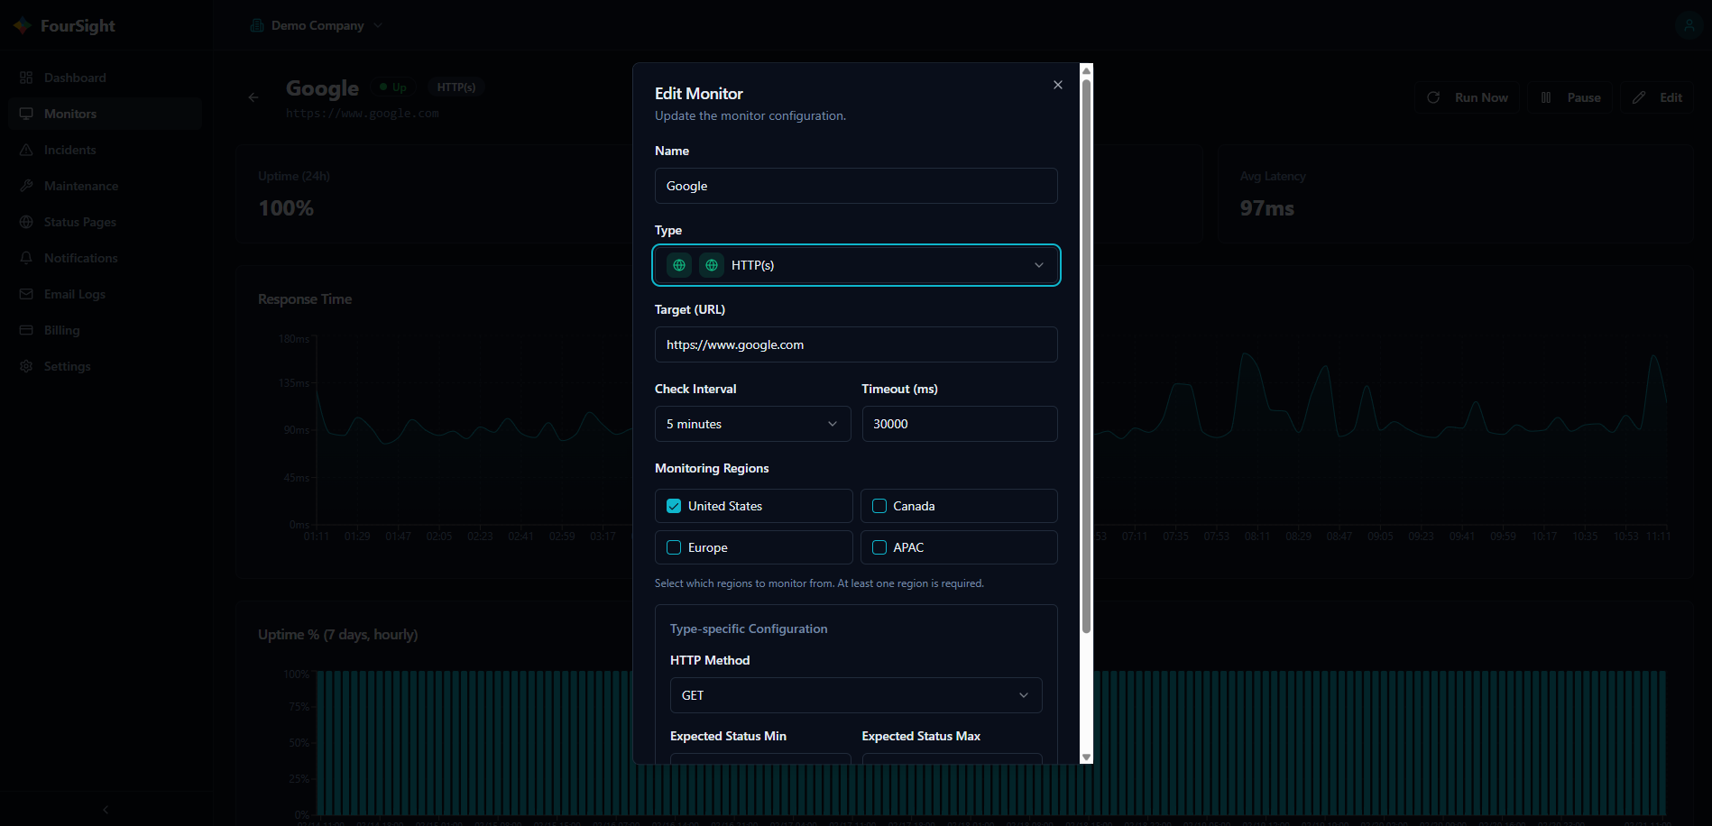Check the APAC monitoring region
The height and width of the screenshot is (826, 1712).
click(879, 547)
